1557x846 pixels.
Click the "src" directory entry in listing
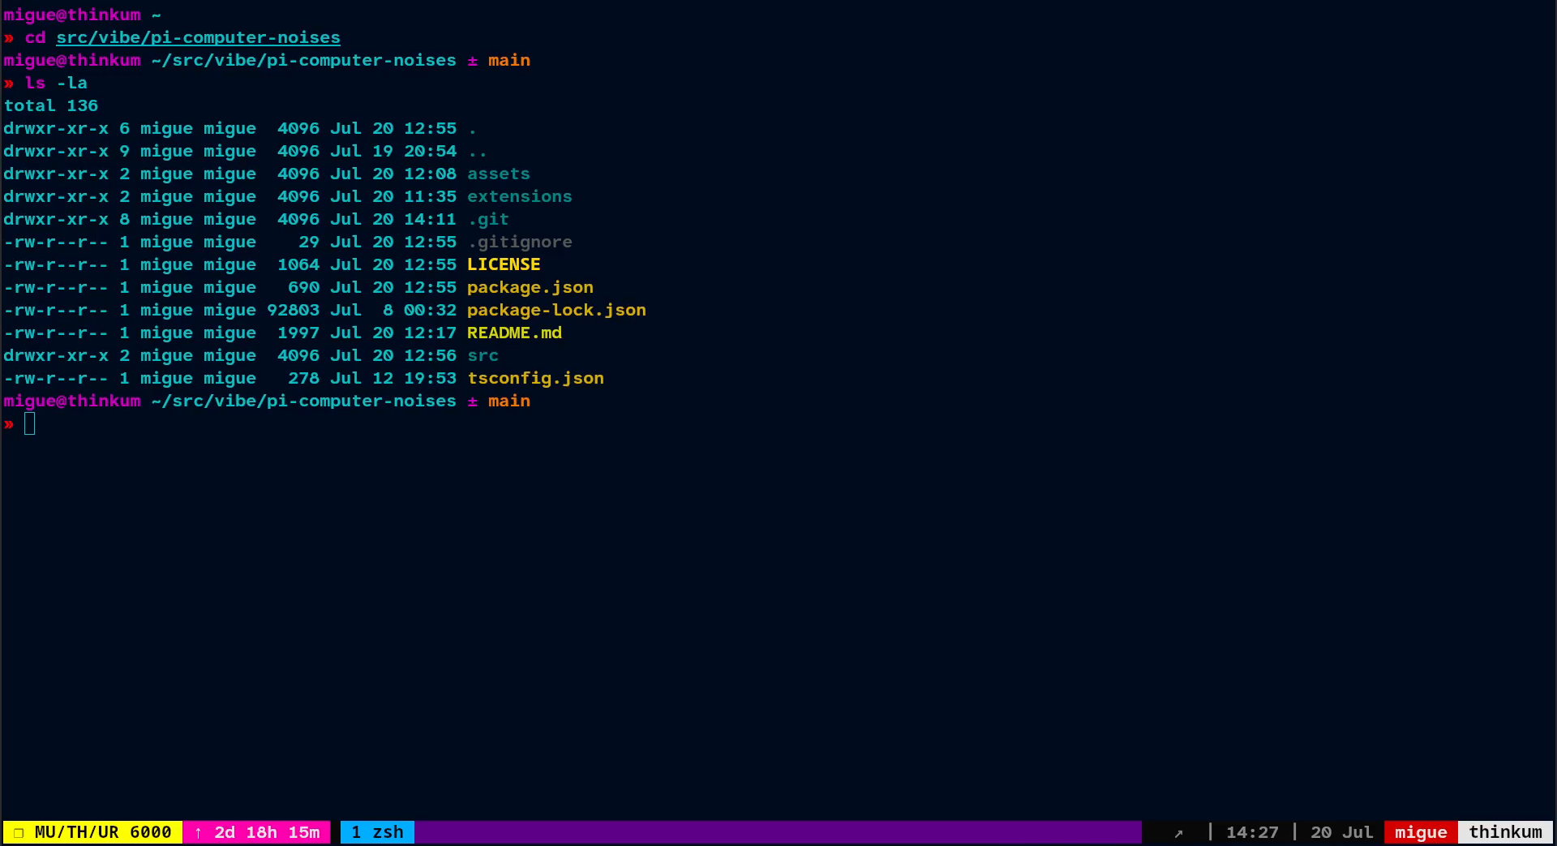(x=483, y=355)
